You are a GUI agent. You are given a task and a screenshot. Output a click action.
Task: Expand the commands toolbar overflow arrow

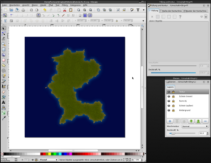[x=143, y=10]
